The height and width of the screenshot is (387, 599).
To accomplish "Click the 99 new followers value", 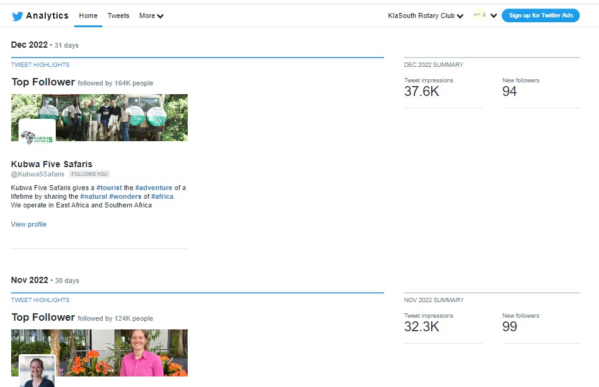I will click(x=510, y=327).
